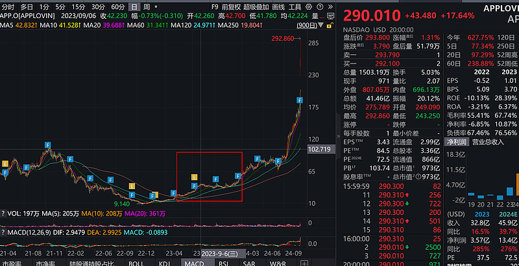Open the 陆股通持股占比 tab
519x266 pixels.
click(x=91, y=263)
